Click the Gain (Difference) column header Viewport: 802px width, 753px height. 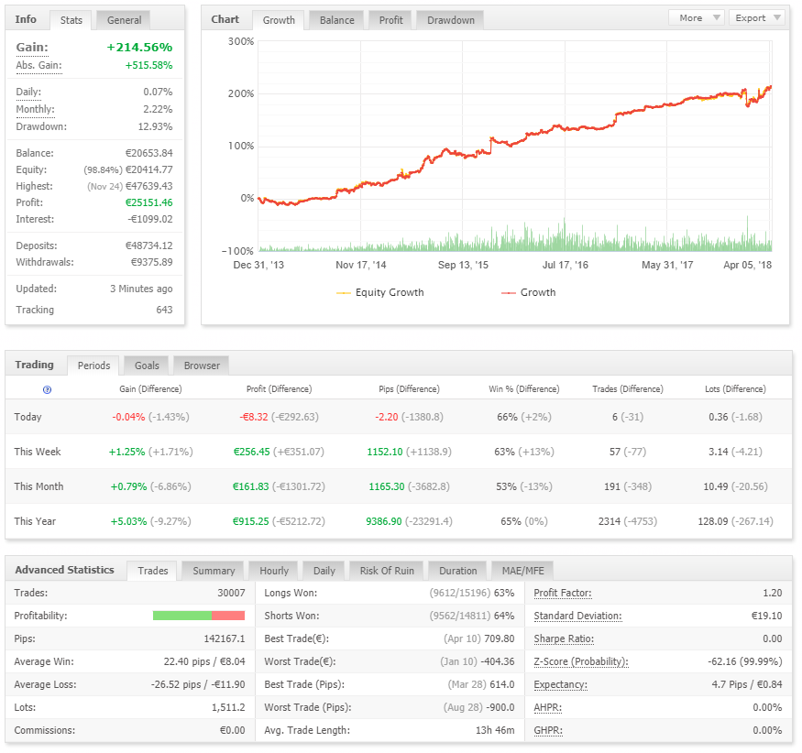tap(150, 389)
